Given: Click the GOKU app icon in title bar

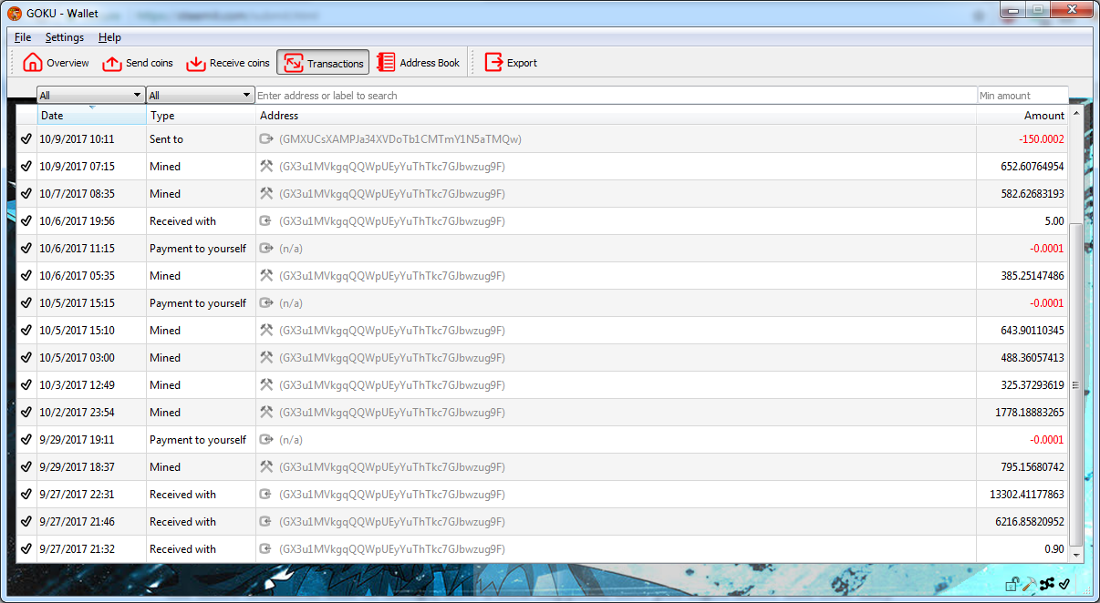Looking at the screenshot, I should pyautogui.click(x=15, y=13).
